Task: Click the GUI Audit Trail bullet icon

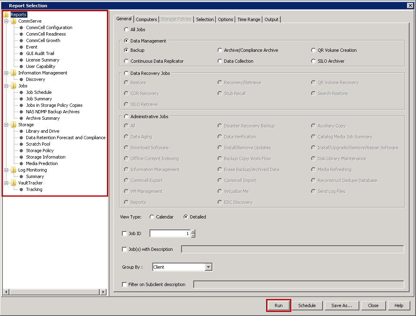Action: pyautogui.click(x=21, y=53)
